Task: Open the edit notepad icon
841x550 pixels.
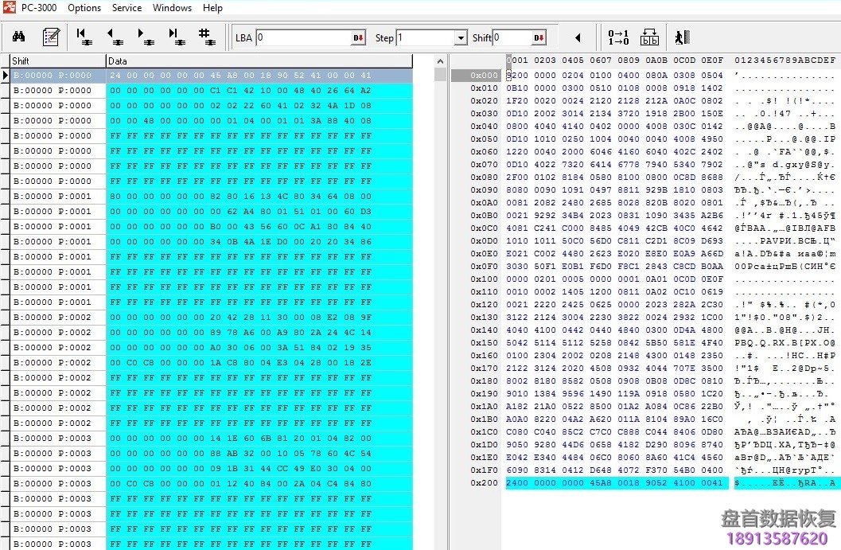Action: (x=51, y=37)
